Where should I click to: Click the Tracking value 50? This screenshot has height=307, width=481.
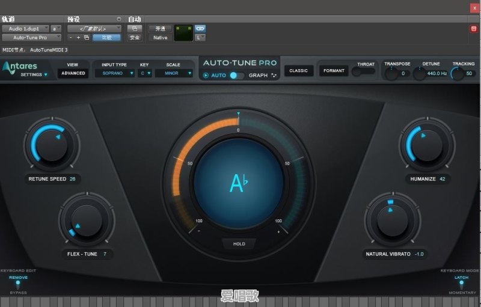point(469,73)
